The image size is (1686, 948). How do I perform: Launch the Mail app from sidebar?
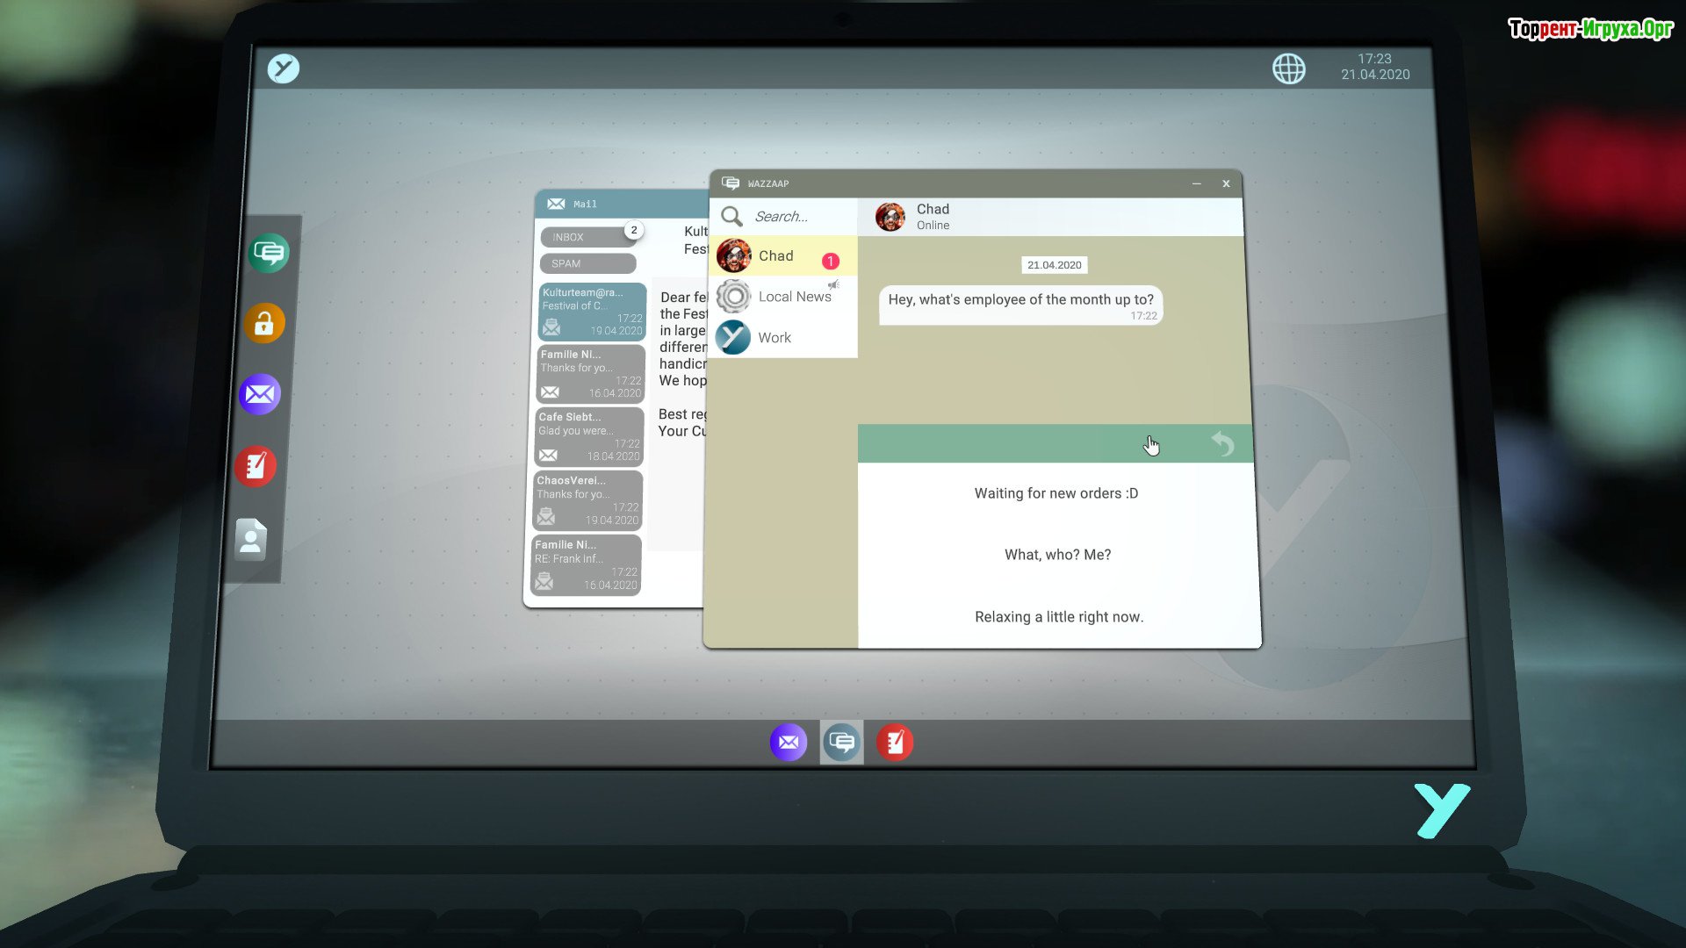click(260, 394)
